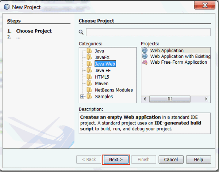
Task: Click the Projects horizontal scrollbar thumb
Action: coord(169,99)
